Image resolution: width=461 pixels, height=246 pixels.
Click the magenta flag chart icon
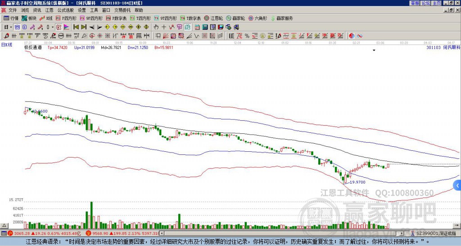click(x=67, y=27)
